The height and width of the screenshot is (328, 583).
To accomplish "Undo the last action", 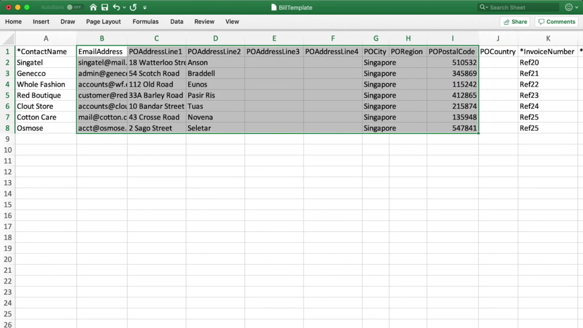I will 116,7.
